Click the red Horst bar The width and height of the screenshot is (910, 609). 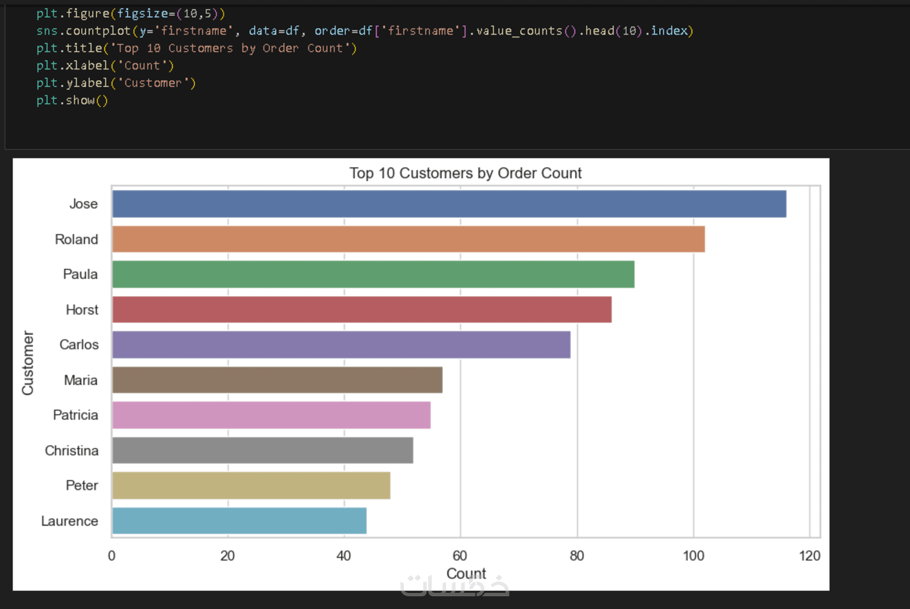coord(361,310)
